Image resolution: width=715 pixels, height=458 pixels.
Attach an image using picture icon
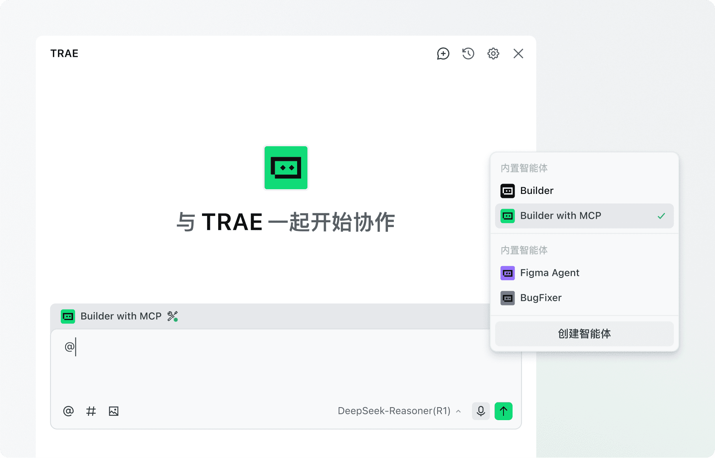pyautogui.click(x=114, y=411)
